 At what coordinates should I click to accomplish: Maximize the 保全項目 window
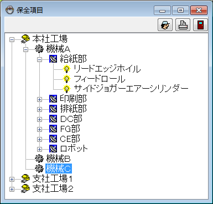tap(180, 11)
